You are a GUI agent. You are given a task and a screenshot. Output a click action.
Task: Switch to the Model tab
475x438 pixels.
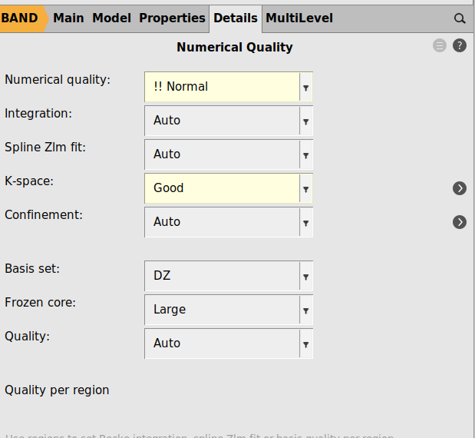coord(112,18)
